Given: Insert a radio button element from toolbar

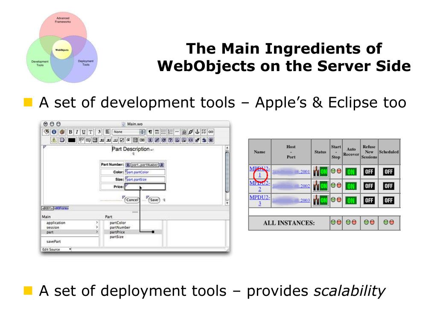Looking at the screenshot, I should [128, 140].
